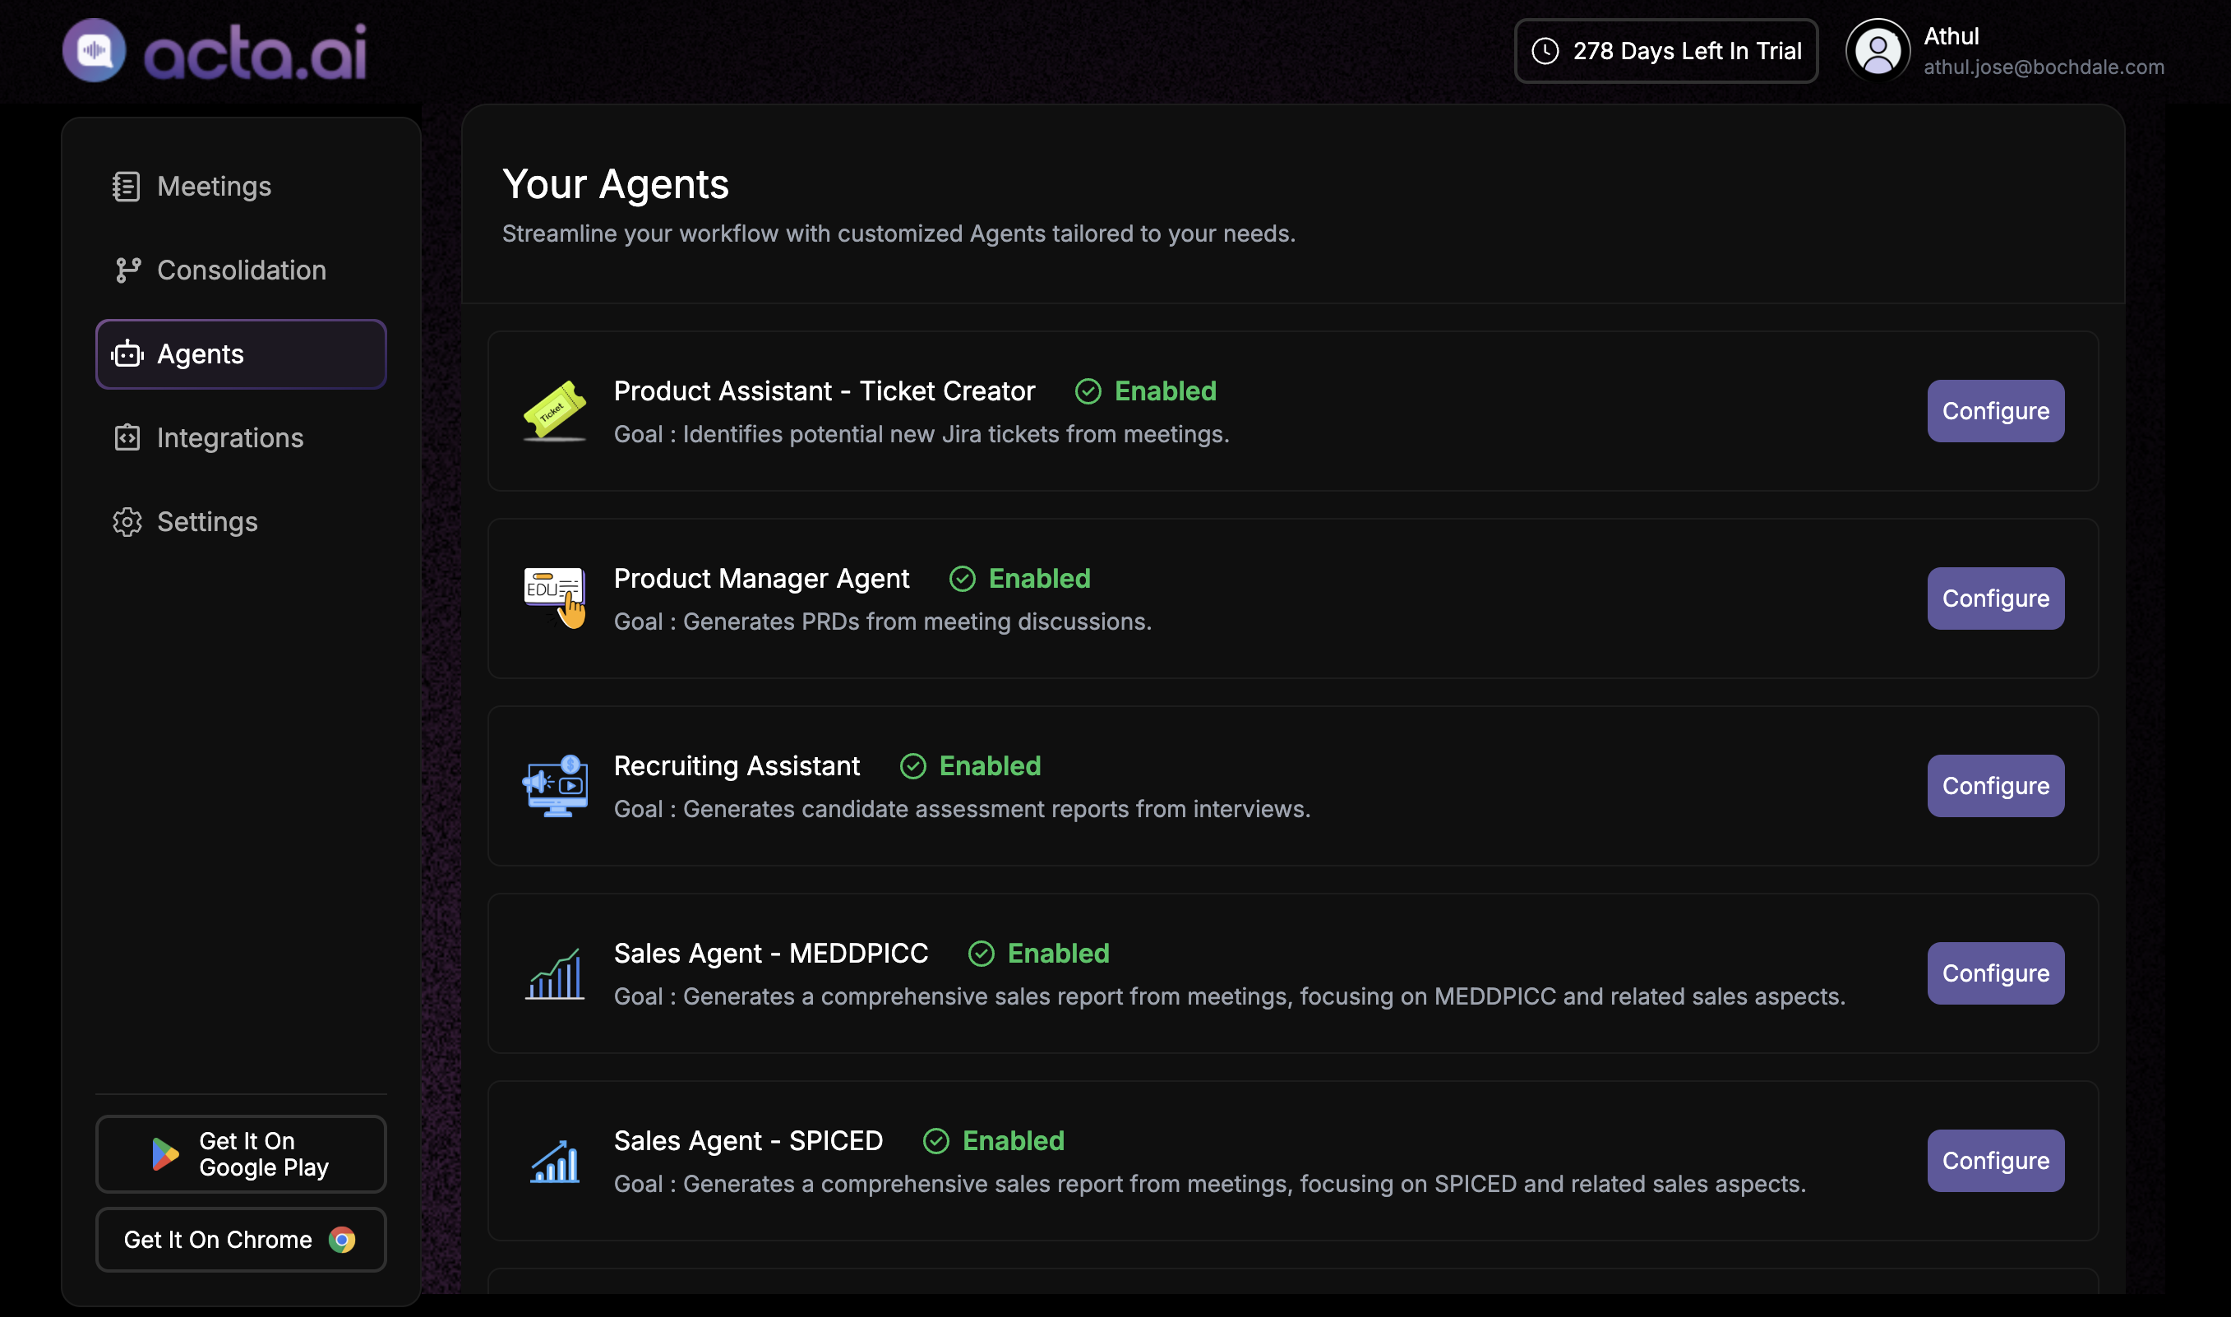
Task: Click Enabled status label for Sales Agent SPICED
Action: point(1013,1140)
